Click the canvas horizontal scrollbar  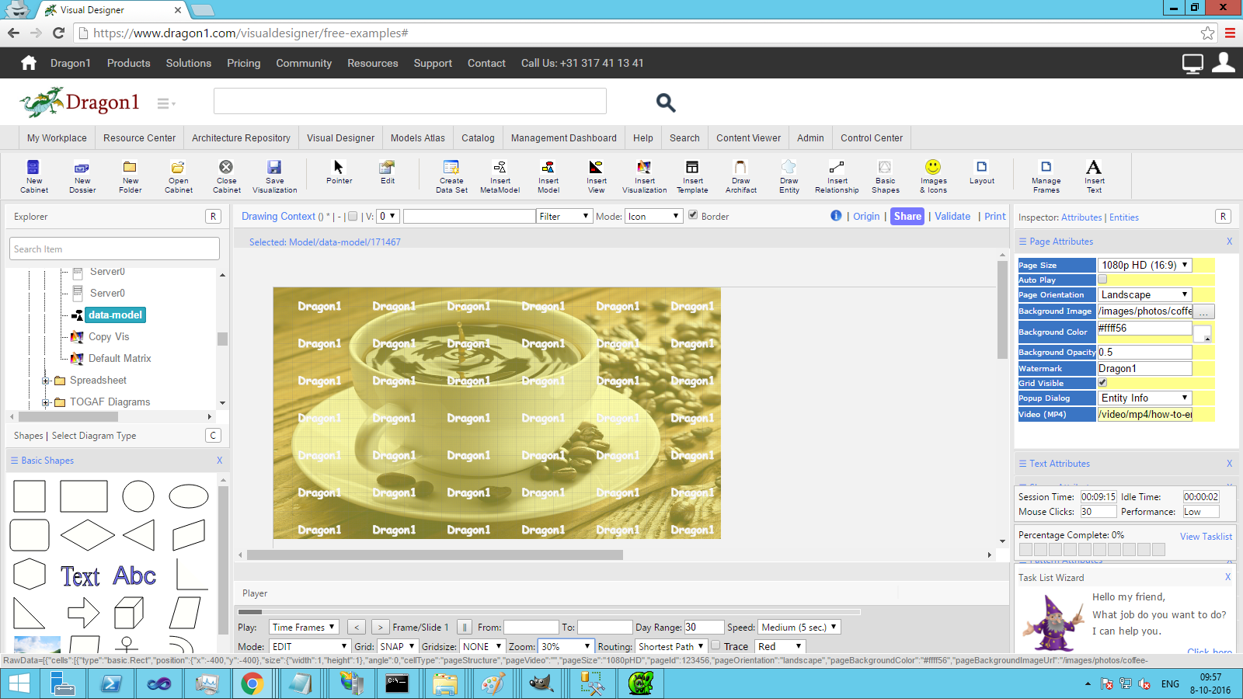(x=435, y=555)
